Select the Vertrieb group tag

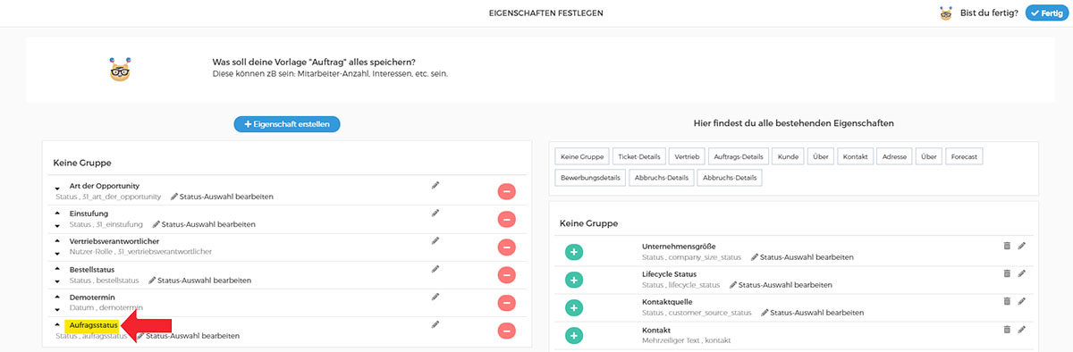[x=688, y=156]
